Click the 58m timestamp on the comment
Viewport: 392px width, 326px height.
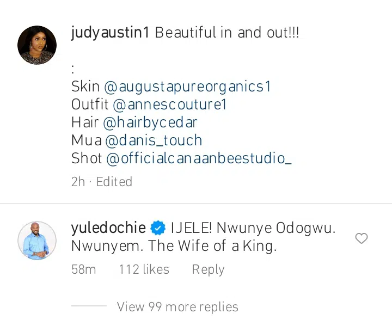pos(83,269)
